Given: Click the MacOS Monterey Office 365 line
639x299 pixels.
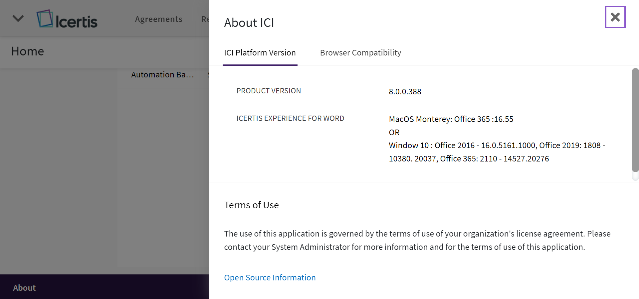Looking at the screenshot, I should click(451, 119).
